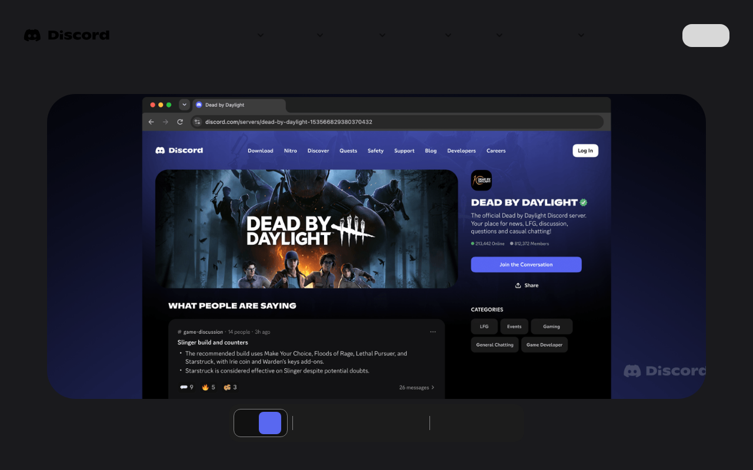Click the Dead by Daylight banner artwork

coord(306,229)
